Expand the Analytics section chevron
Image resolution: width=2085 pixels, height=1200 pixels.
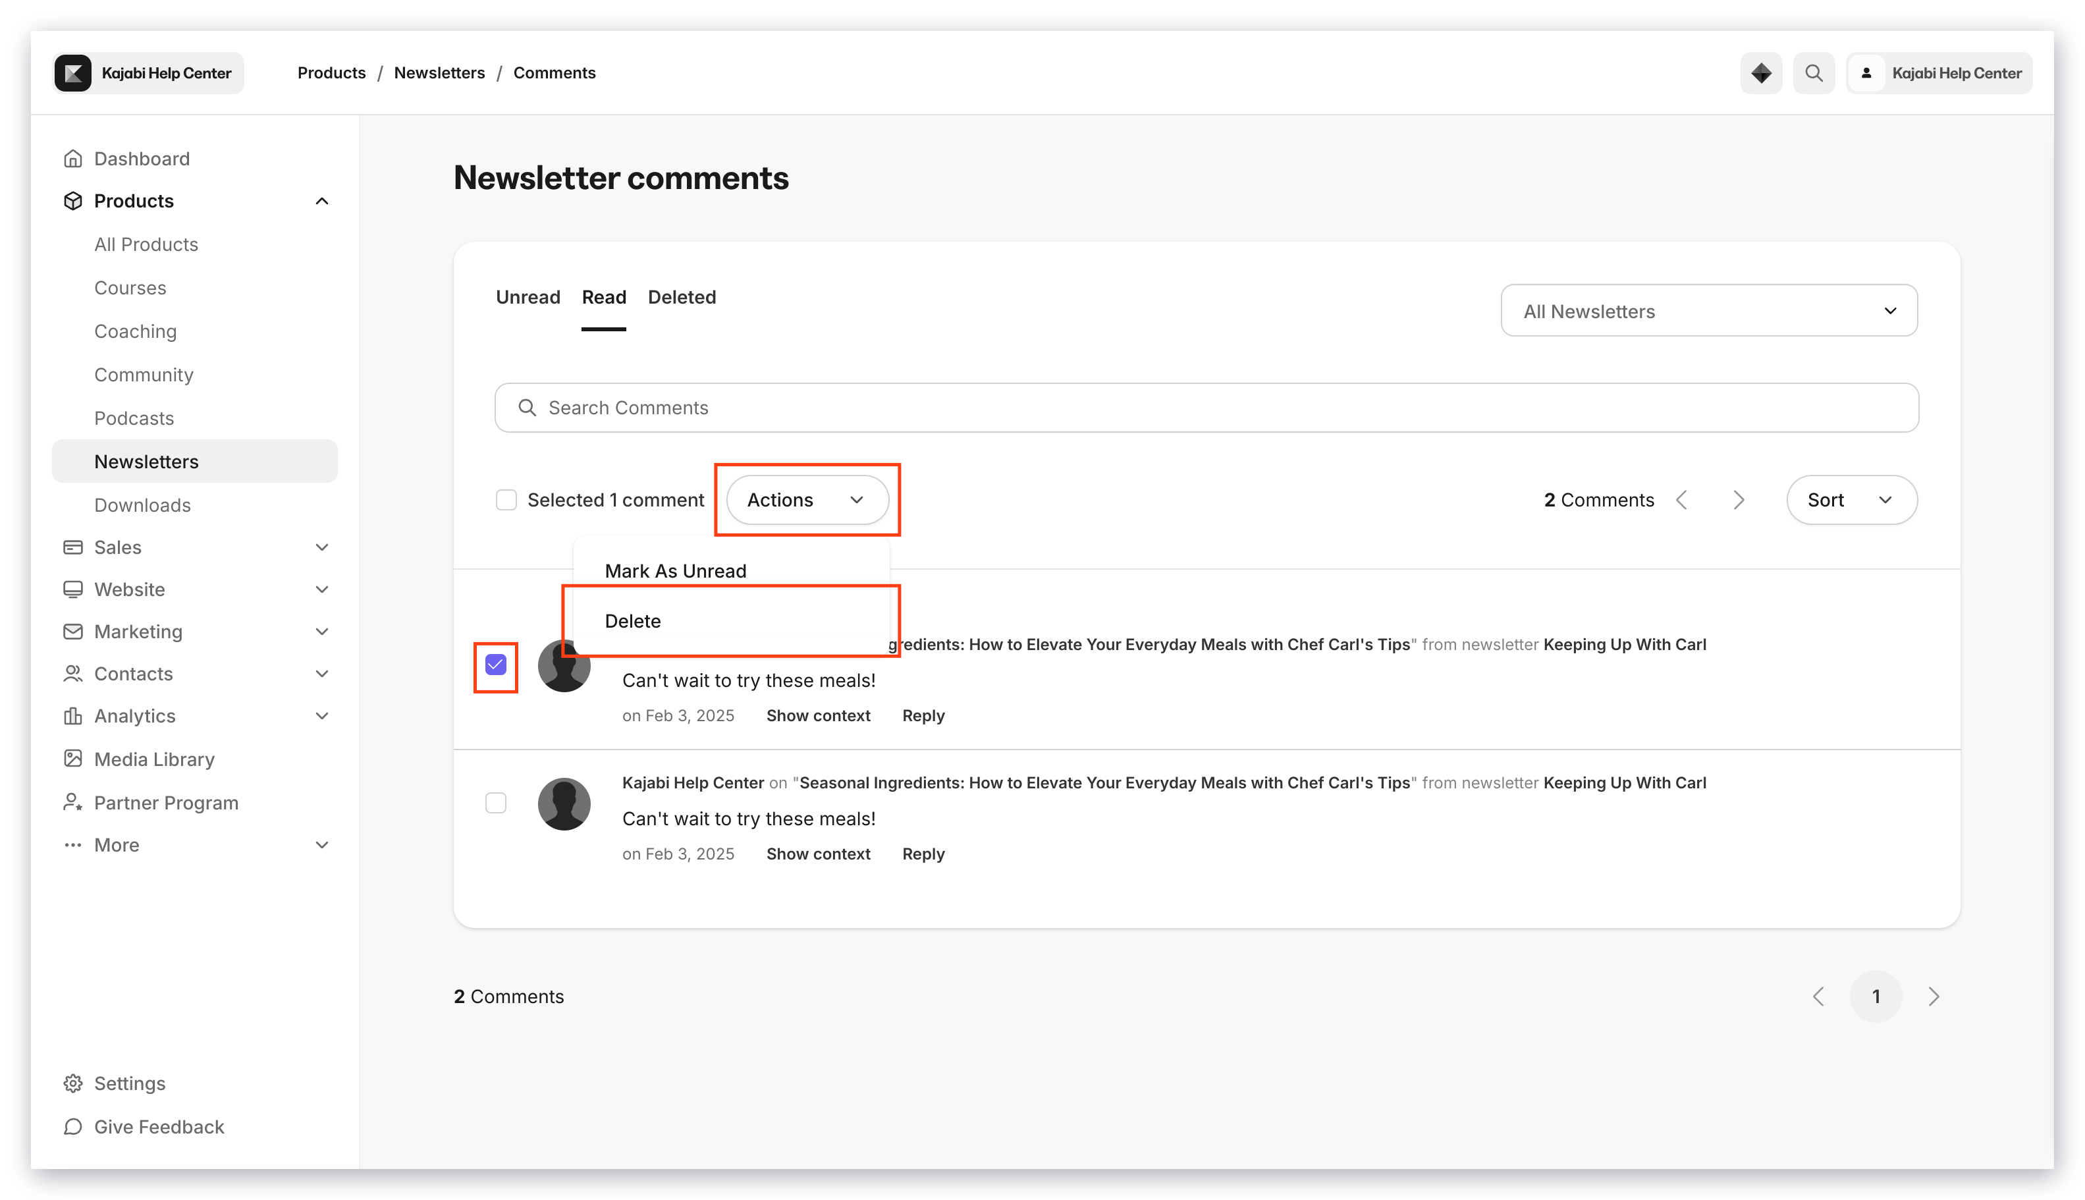coord(321,715)
